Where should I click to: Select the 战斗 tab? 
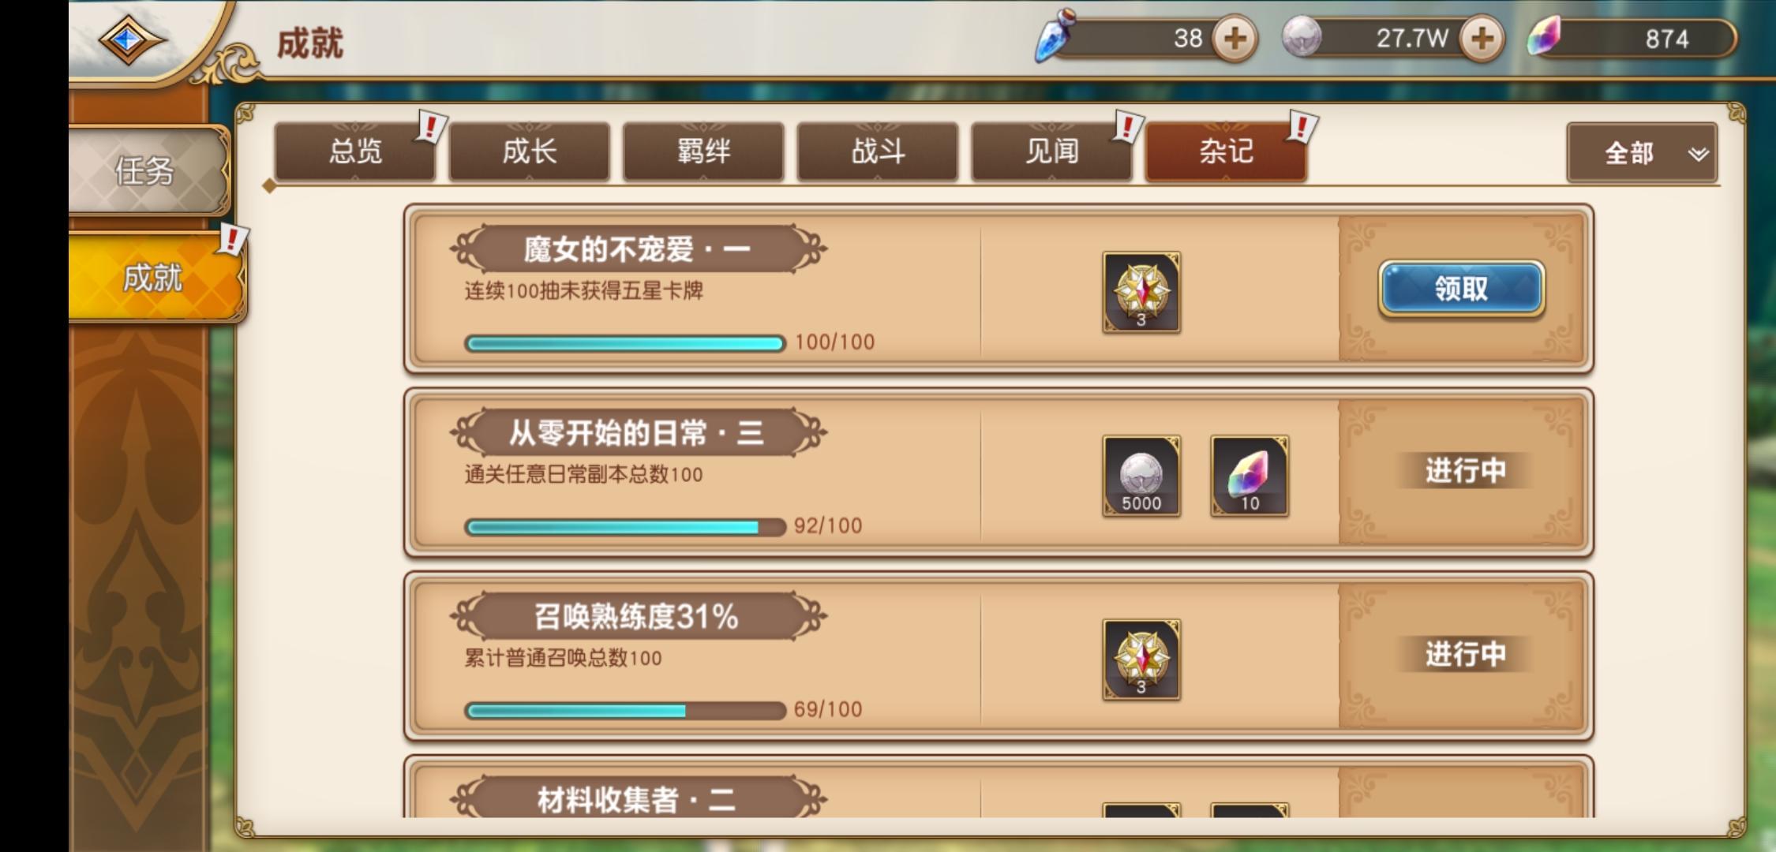[878, 151]
